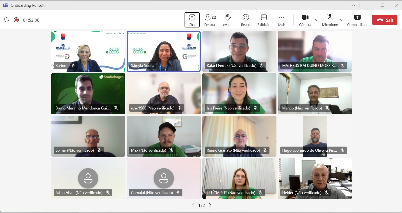The image size is (402, 213).
Task: Open the Reagir reactions menu
Action: (246, 20)
